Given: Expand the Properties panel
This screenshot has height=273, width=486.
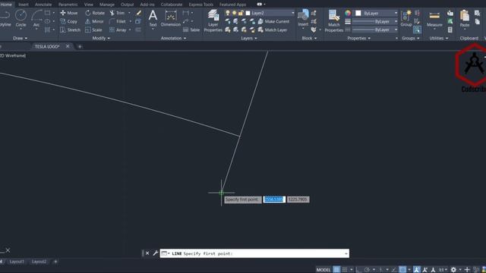Looking at the screenshot, I should click(358, 38).
